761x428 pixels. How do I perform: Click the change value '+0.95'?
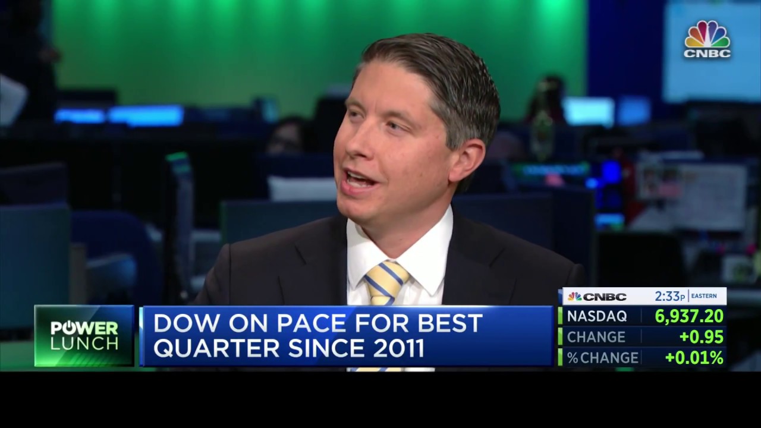(x=702, y=337)
